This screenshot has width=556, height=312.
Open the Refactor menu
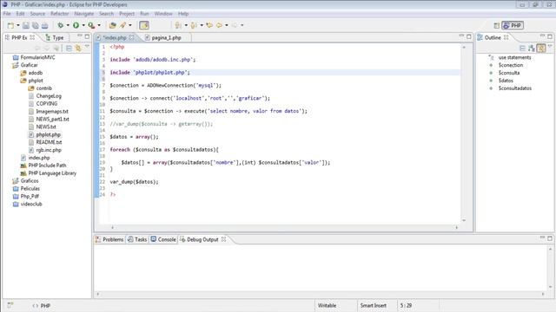point(60,14)
